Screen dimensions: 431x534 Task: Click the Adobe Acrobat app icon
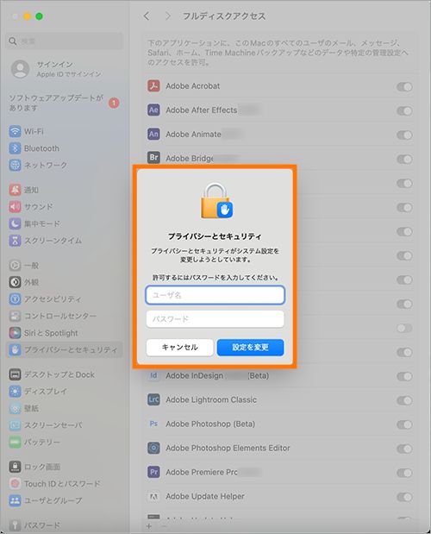pos(153,85)
